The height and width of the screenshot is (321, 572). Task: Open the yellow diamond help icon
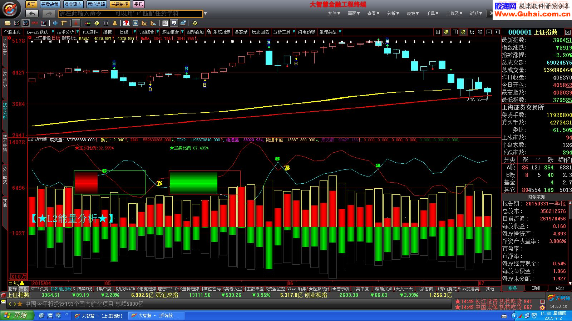(194, 23)
